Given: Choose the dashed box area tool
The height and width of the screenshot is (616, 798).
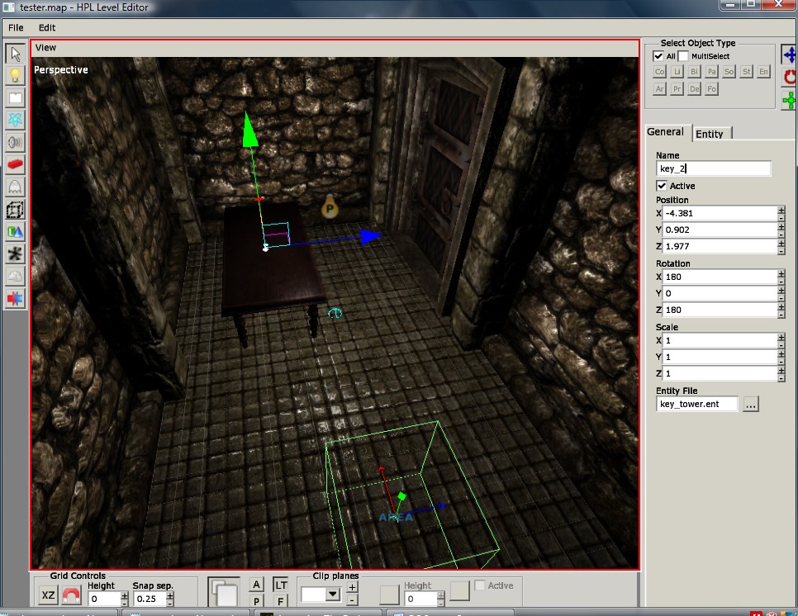Looking at the screenshot, I should tap(15, 210).
